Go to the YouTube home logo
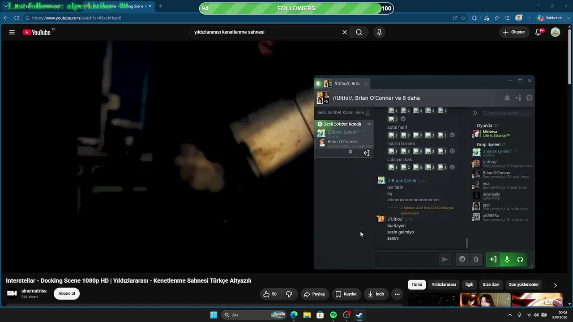Screen dimensions: 573x322 (37, 32)
